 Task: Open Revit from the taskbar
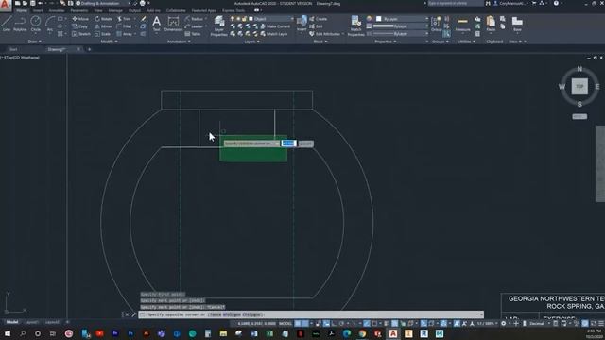(423, 333)
